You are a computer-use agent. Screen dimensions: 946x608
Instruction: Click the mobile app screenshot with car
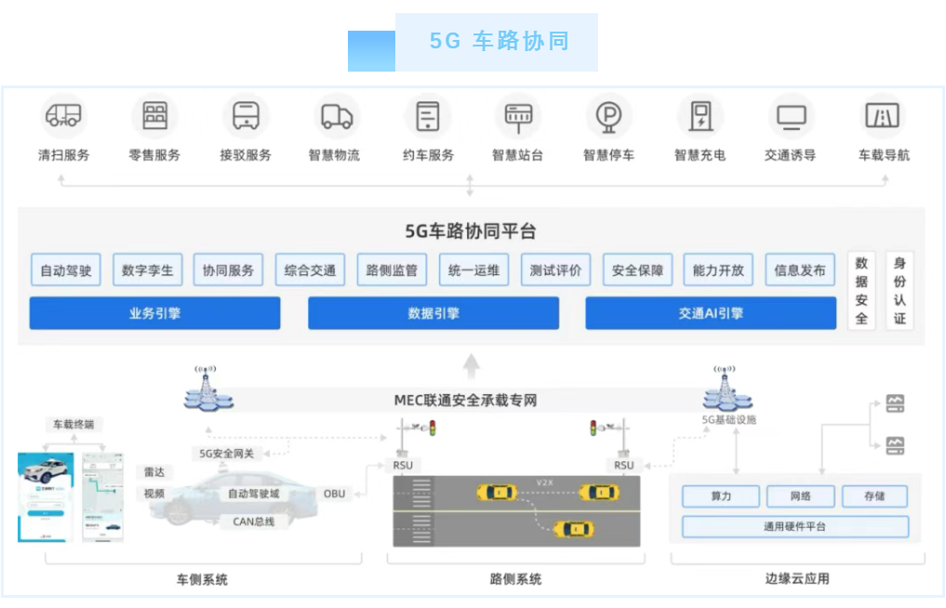(46, 497)
